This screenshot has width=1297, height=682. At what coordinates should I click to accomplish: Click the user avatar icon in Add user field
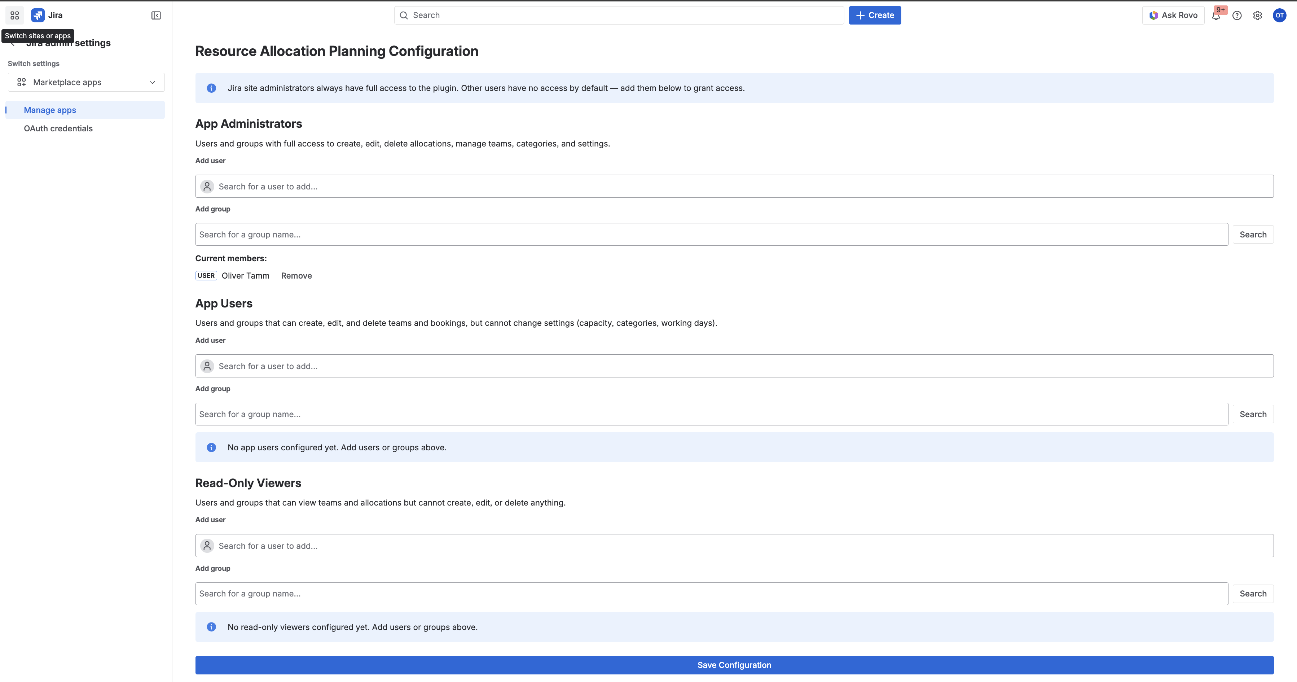click(207, 186)
